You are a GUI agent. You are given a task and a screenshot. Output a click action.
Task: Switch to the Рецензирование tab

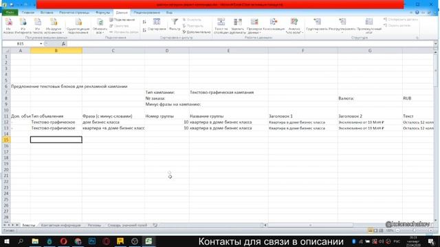[x=146, y=12]
